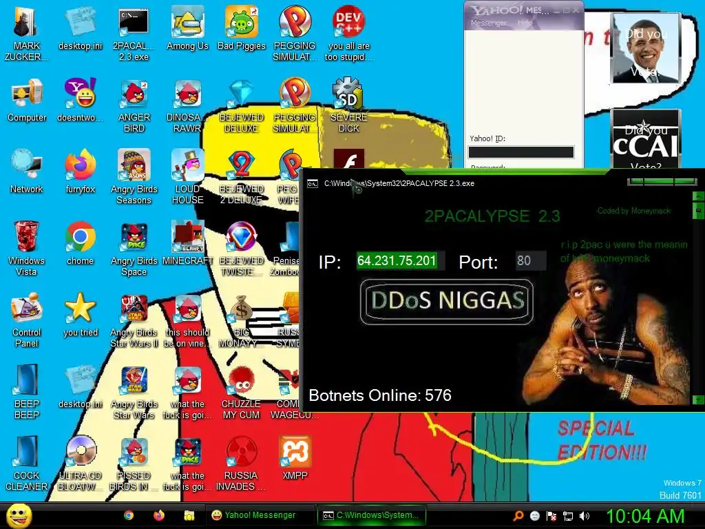This screenshot has height=529, width=705.
Task: Open the BEJEWED 2 DELUXE shortcut
Action: click(242, 177)
